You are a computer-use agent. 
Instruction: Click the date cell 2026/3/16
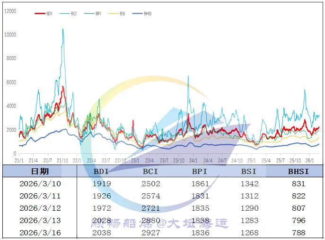pos(40,233)
